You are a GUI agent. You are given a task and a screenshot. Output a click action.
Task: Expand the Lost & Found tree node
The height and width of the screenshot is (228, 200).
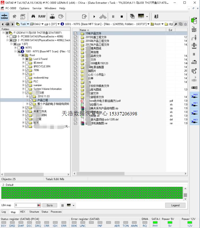click(23, 59)
